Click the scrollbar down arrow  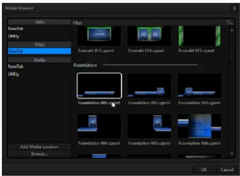232,154
